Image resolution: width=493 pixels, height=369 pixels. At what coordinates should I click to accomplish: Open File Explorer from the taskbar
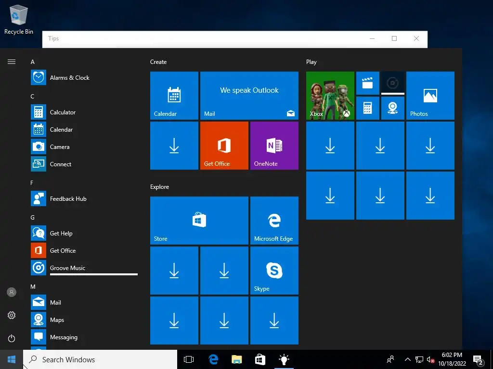[x=237, y=359]
